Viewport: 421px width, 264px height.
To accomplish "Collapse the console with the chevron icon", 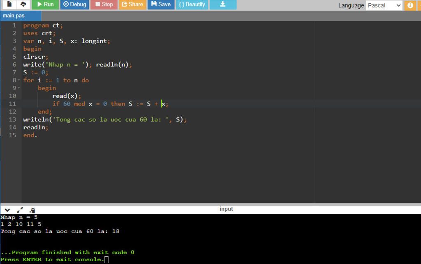I will click(x=7, y=210).
